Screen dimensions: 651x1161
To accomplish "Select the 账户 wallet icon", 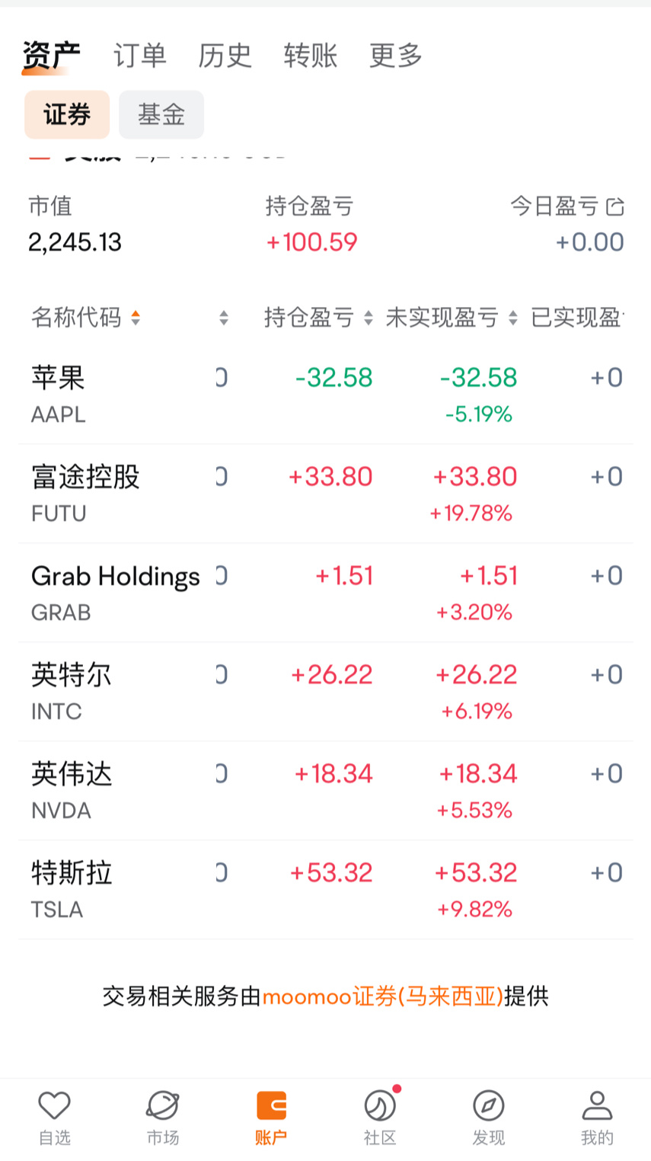I will click(271, 1105).
